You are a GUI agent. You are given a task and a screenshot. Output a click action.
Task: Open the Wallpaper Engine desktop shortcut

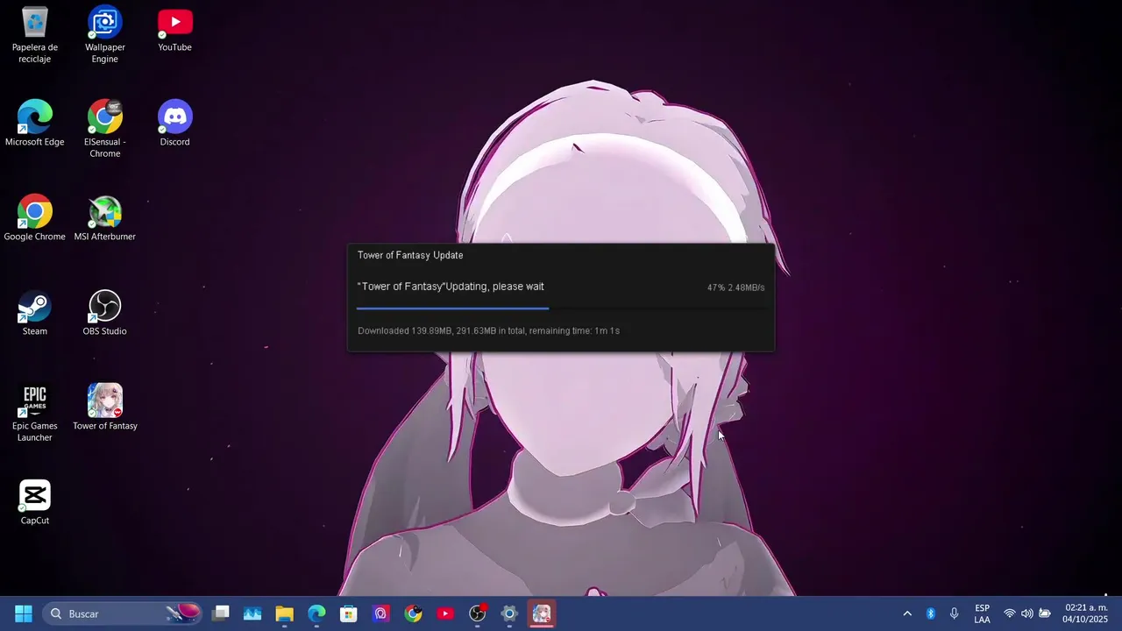tap(104, 35)
